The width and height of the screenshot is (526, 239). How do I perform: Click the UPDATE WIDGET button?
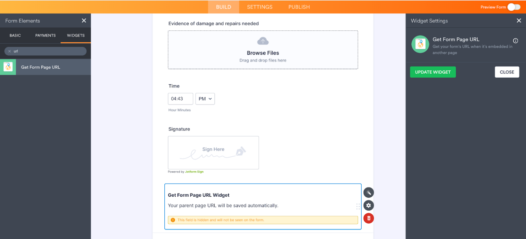tap(433, 72)
